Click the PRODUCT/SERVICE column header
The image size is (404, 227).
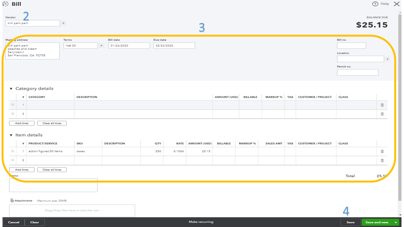point(43,143)
